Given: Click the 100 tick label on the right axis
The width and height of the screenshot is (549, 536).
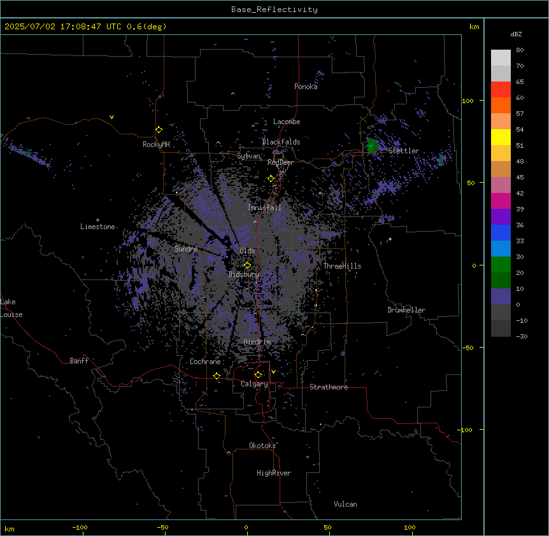Looking at the screenshot, I should click(x=467, y=101).
